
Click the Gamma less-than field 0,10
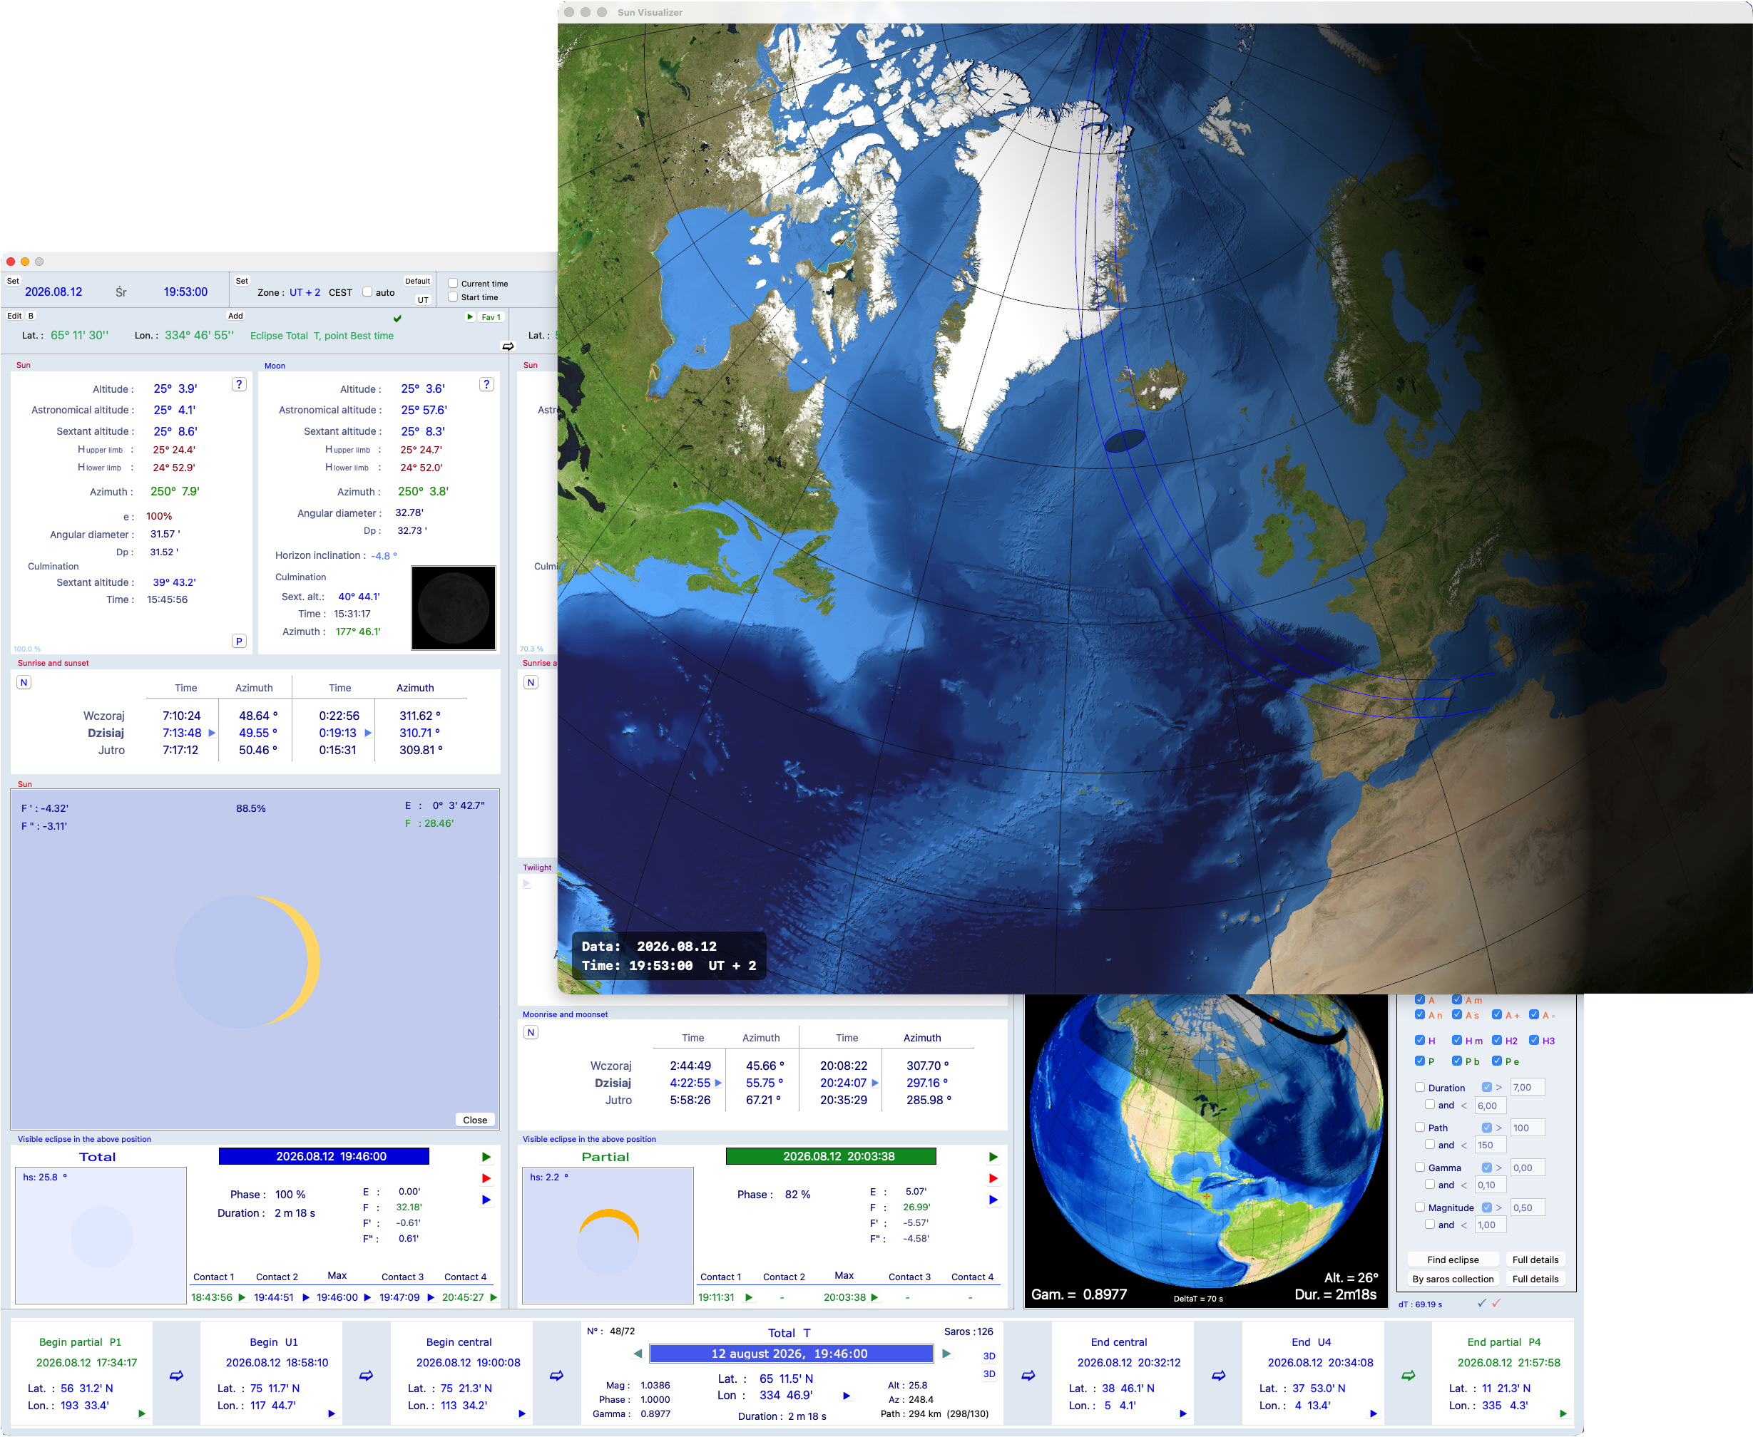pos(1491,1185)
